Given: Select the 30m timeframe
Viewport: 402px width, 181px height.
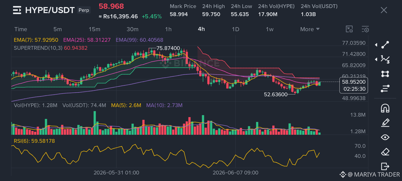Looking at the screenshot, I should coord(132,29).
